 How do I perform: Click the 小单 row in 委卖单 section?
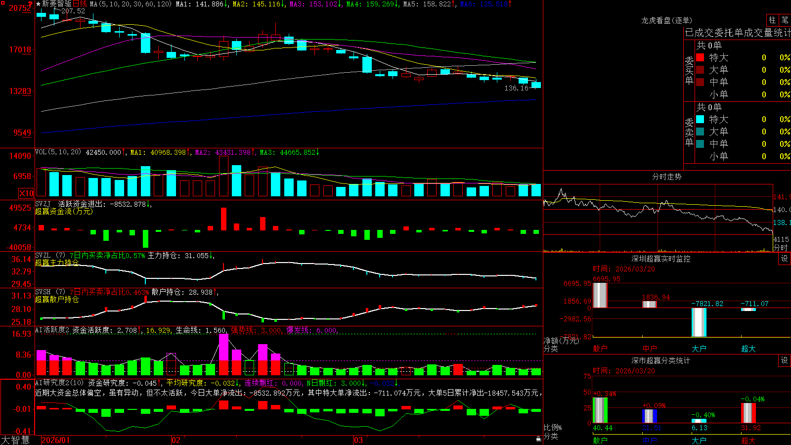coord(743,156)
